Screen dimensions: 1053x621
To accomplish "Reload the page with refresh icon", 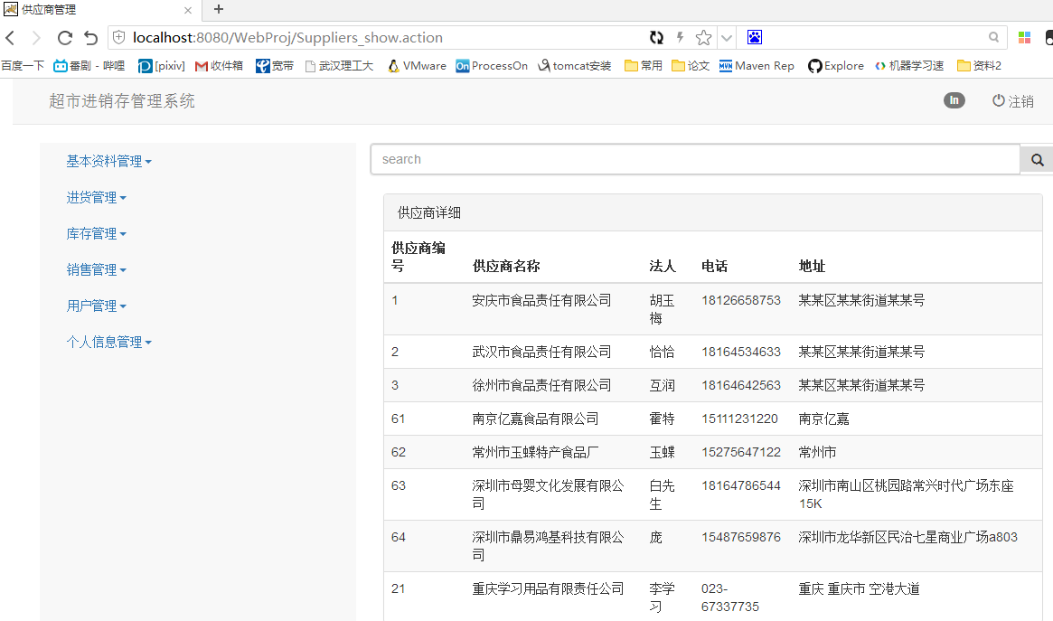I will coord(64,38).
